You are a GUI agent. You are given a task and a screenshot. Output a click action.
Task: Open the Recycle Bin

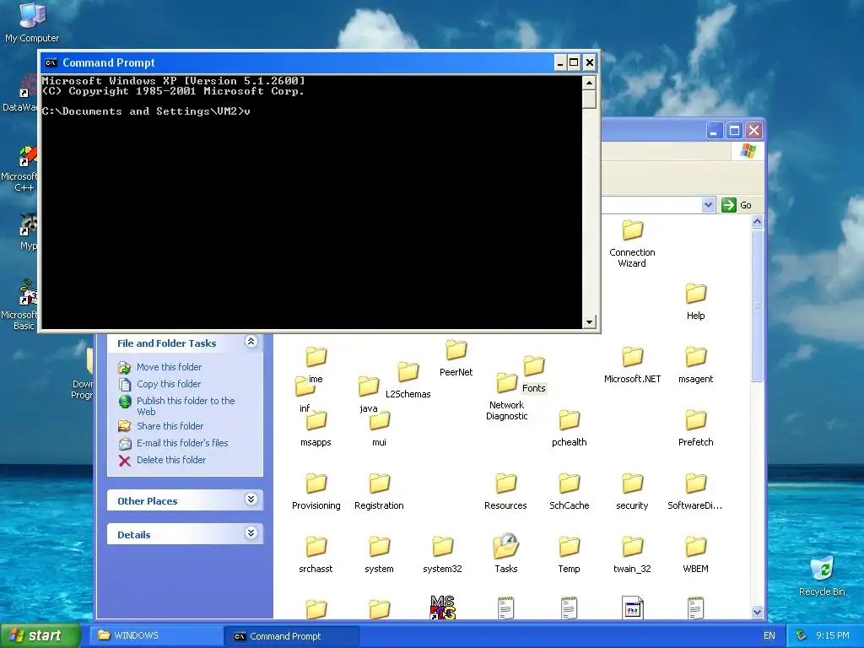click(822, 576)
